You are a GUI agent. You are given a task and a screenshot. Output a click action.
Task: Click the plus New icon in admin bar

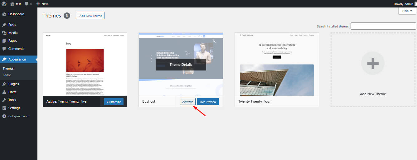(x=38, y=4)
